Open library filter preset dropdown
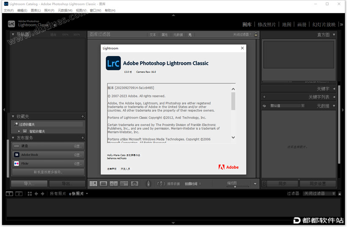 point(242,35)
